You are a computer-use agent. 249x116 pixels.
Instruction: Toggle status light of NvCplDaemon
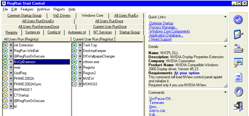(5, 62)
